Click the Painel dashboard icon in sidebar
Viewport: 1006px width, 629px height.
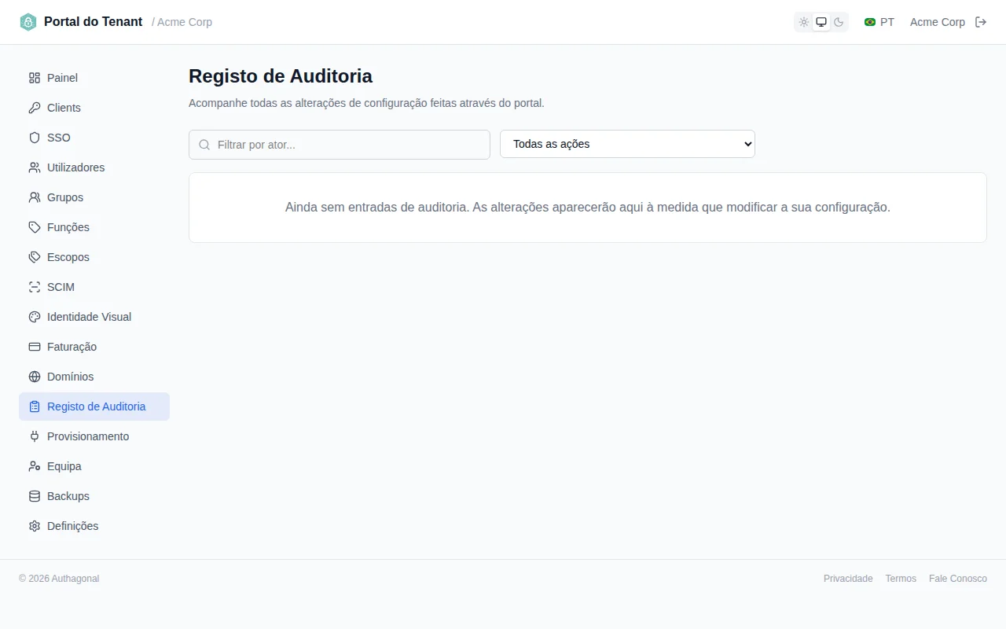(x=35, y=78)
